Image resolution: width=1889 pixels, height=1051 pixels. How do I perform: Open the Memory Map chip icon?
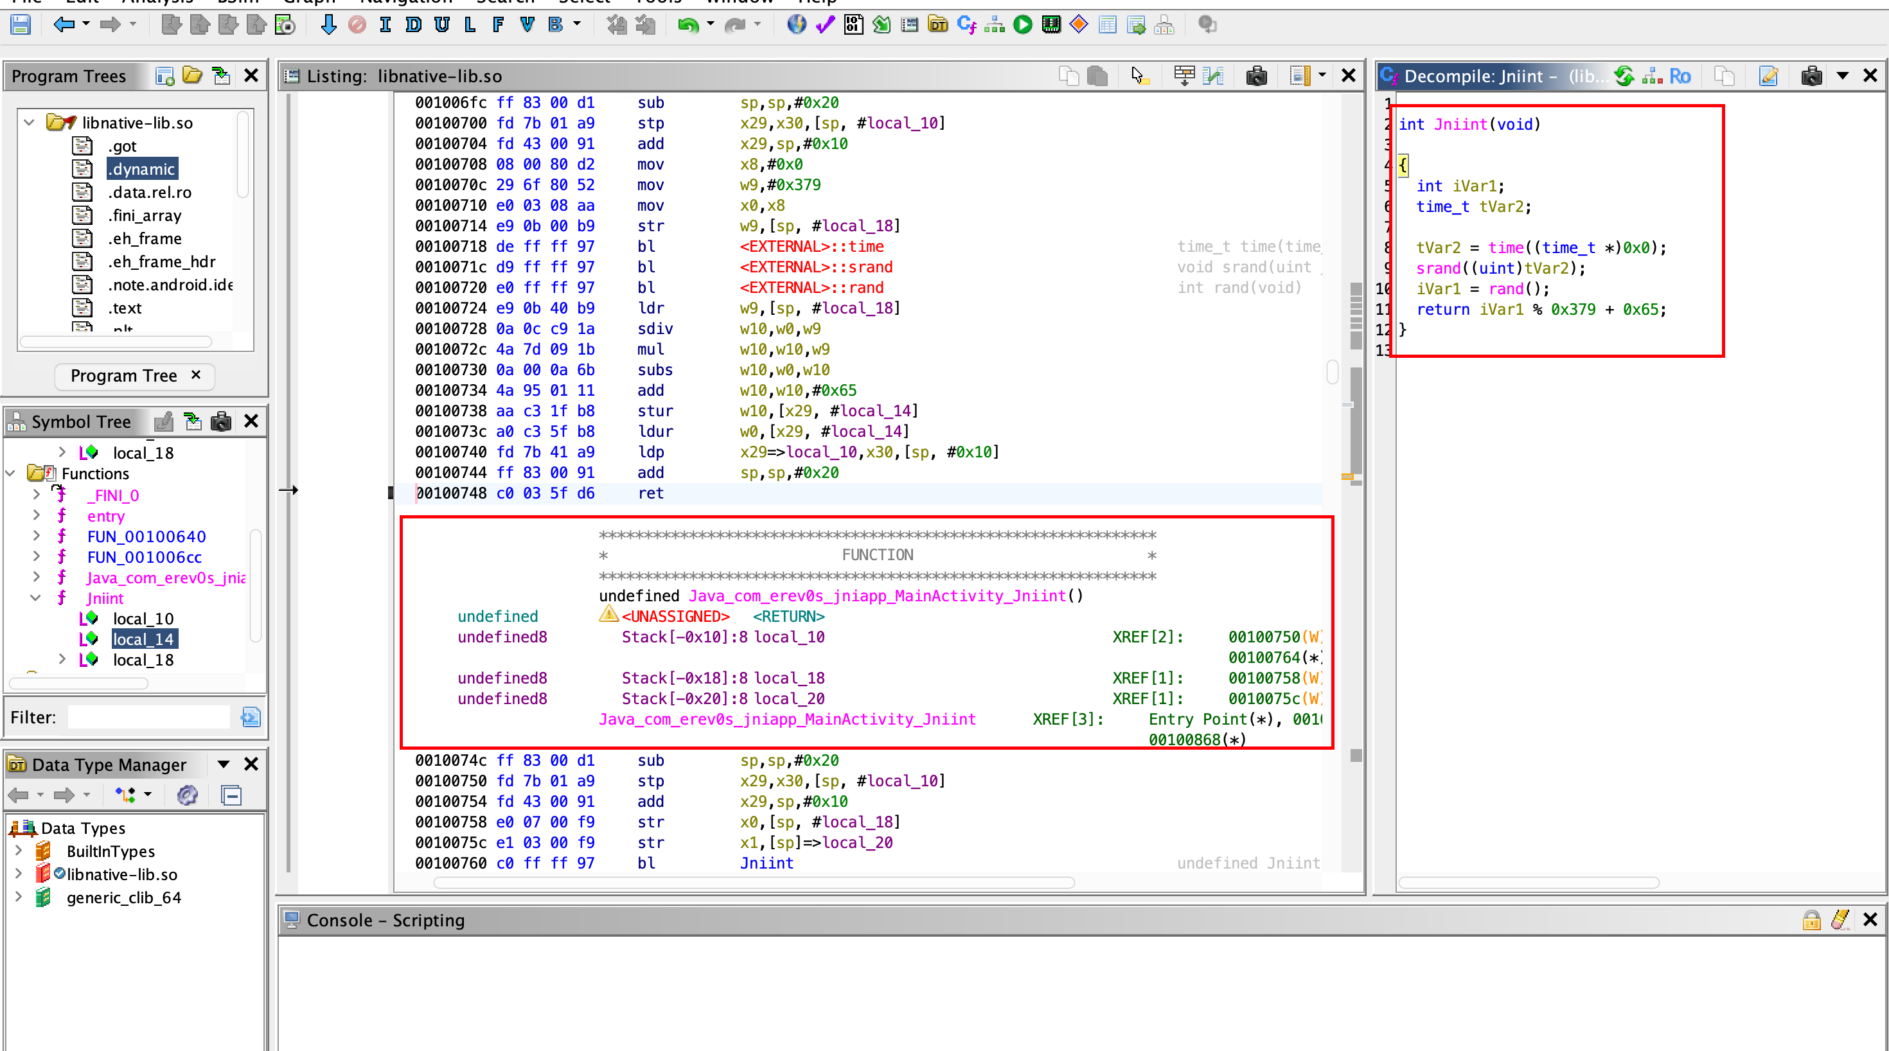coord(1051,25)
